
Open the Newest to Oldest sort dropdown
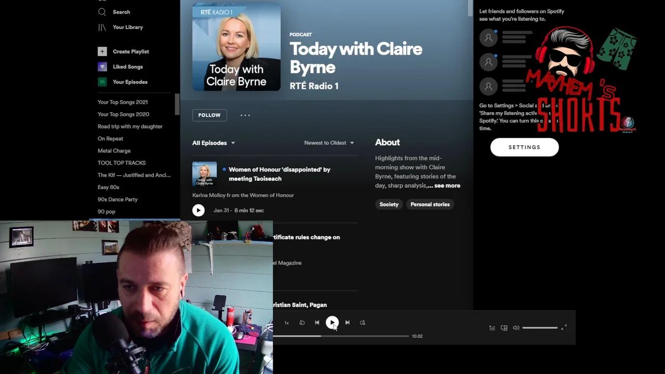(x=329, y=142)
